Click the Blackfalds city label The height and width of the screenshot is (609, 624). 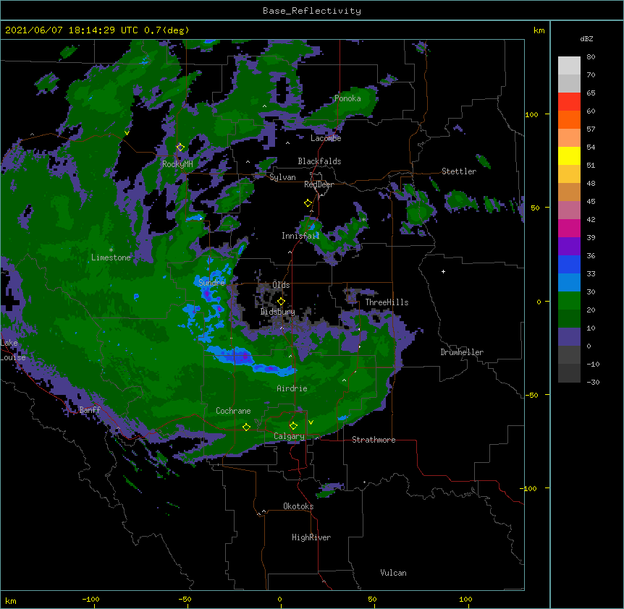click(x=319, y=161)
